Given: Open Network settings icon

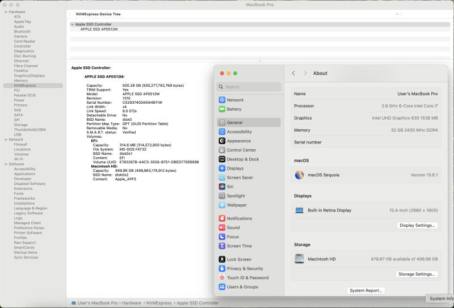Looking at the screenshot, I should [x=222, y=100].
